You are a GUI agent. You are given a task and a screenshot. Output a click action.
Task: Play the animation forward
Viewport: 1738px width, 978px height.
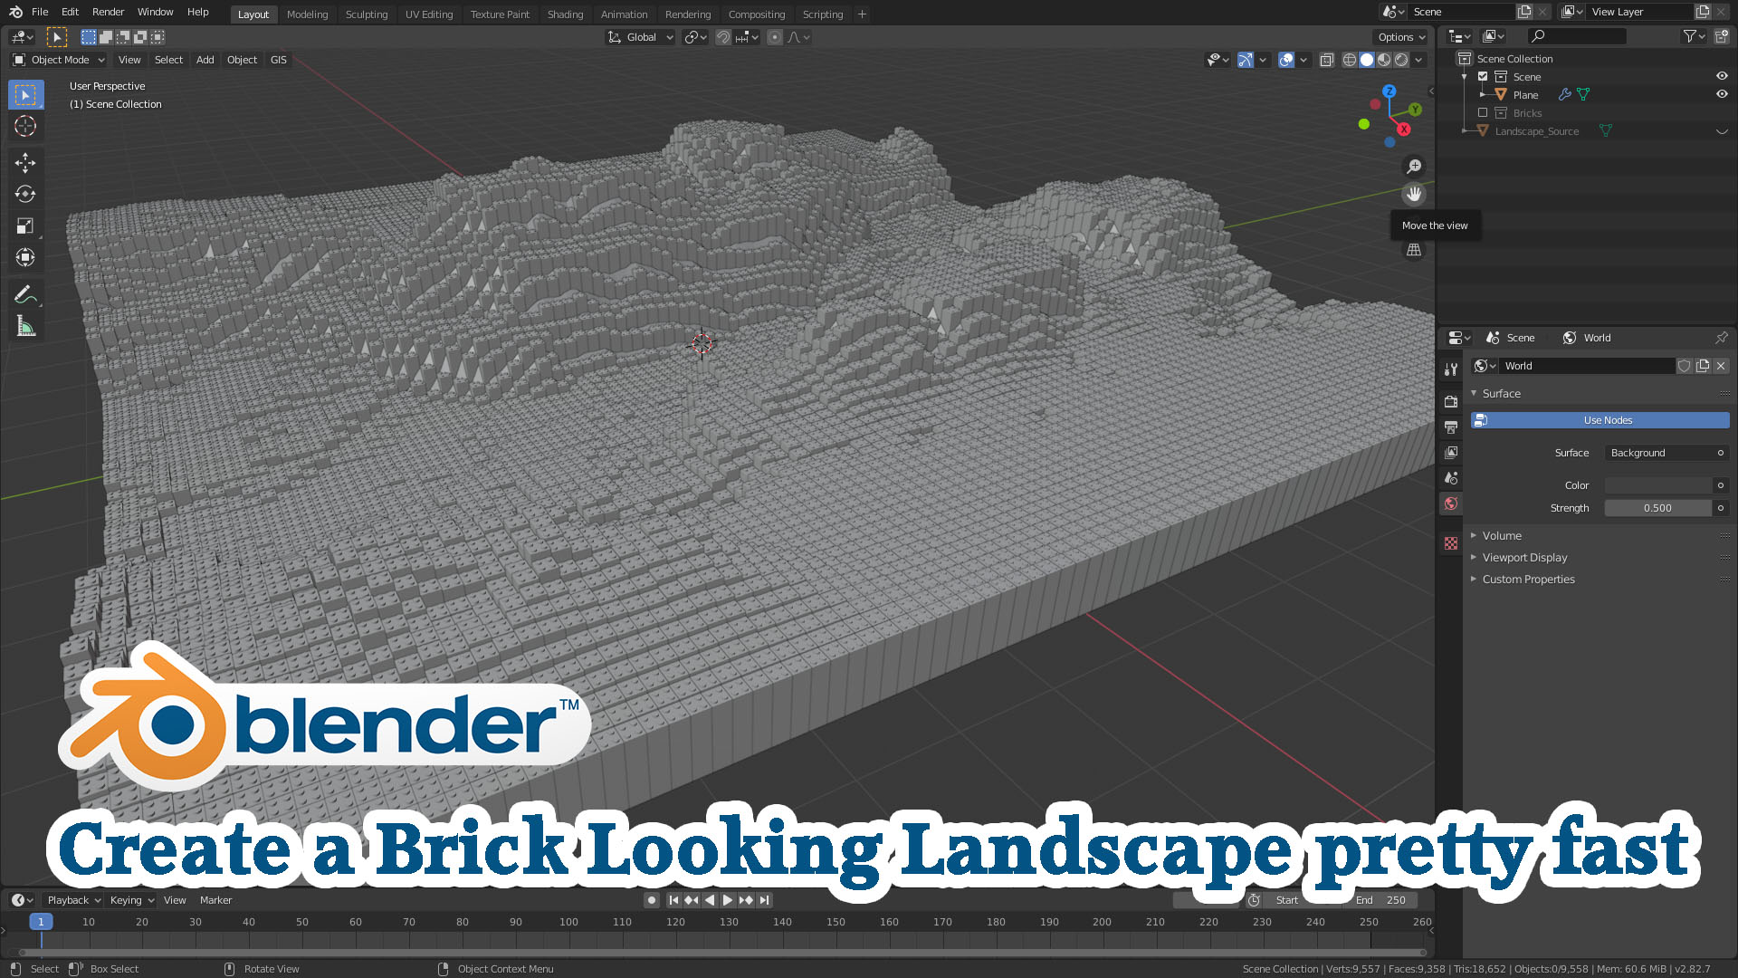(727, 900)
